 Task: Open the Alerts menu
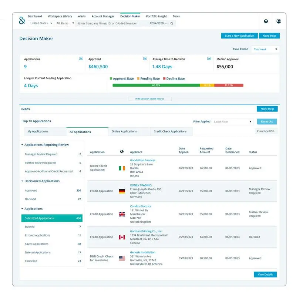click(x=82, y=16)
